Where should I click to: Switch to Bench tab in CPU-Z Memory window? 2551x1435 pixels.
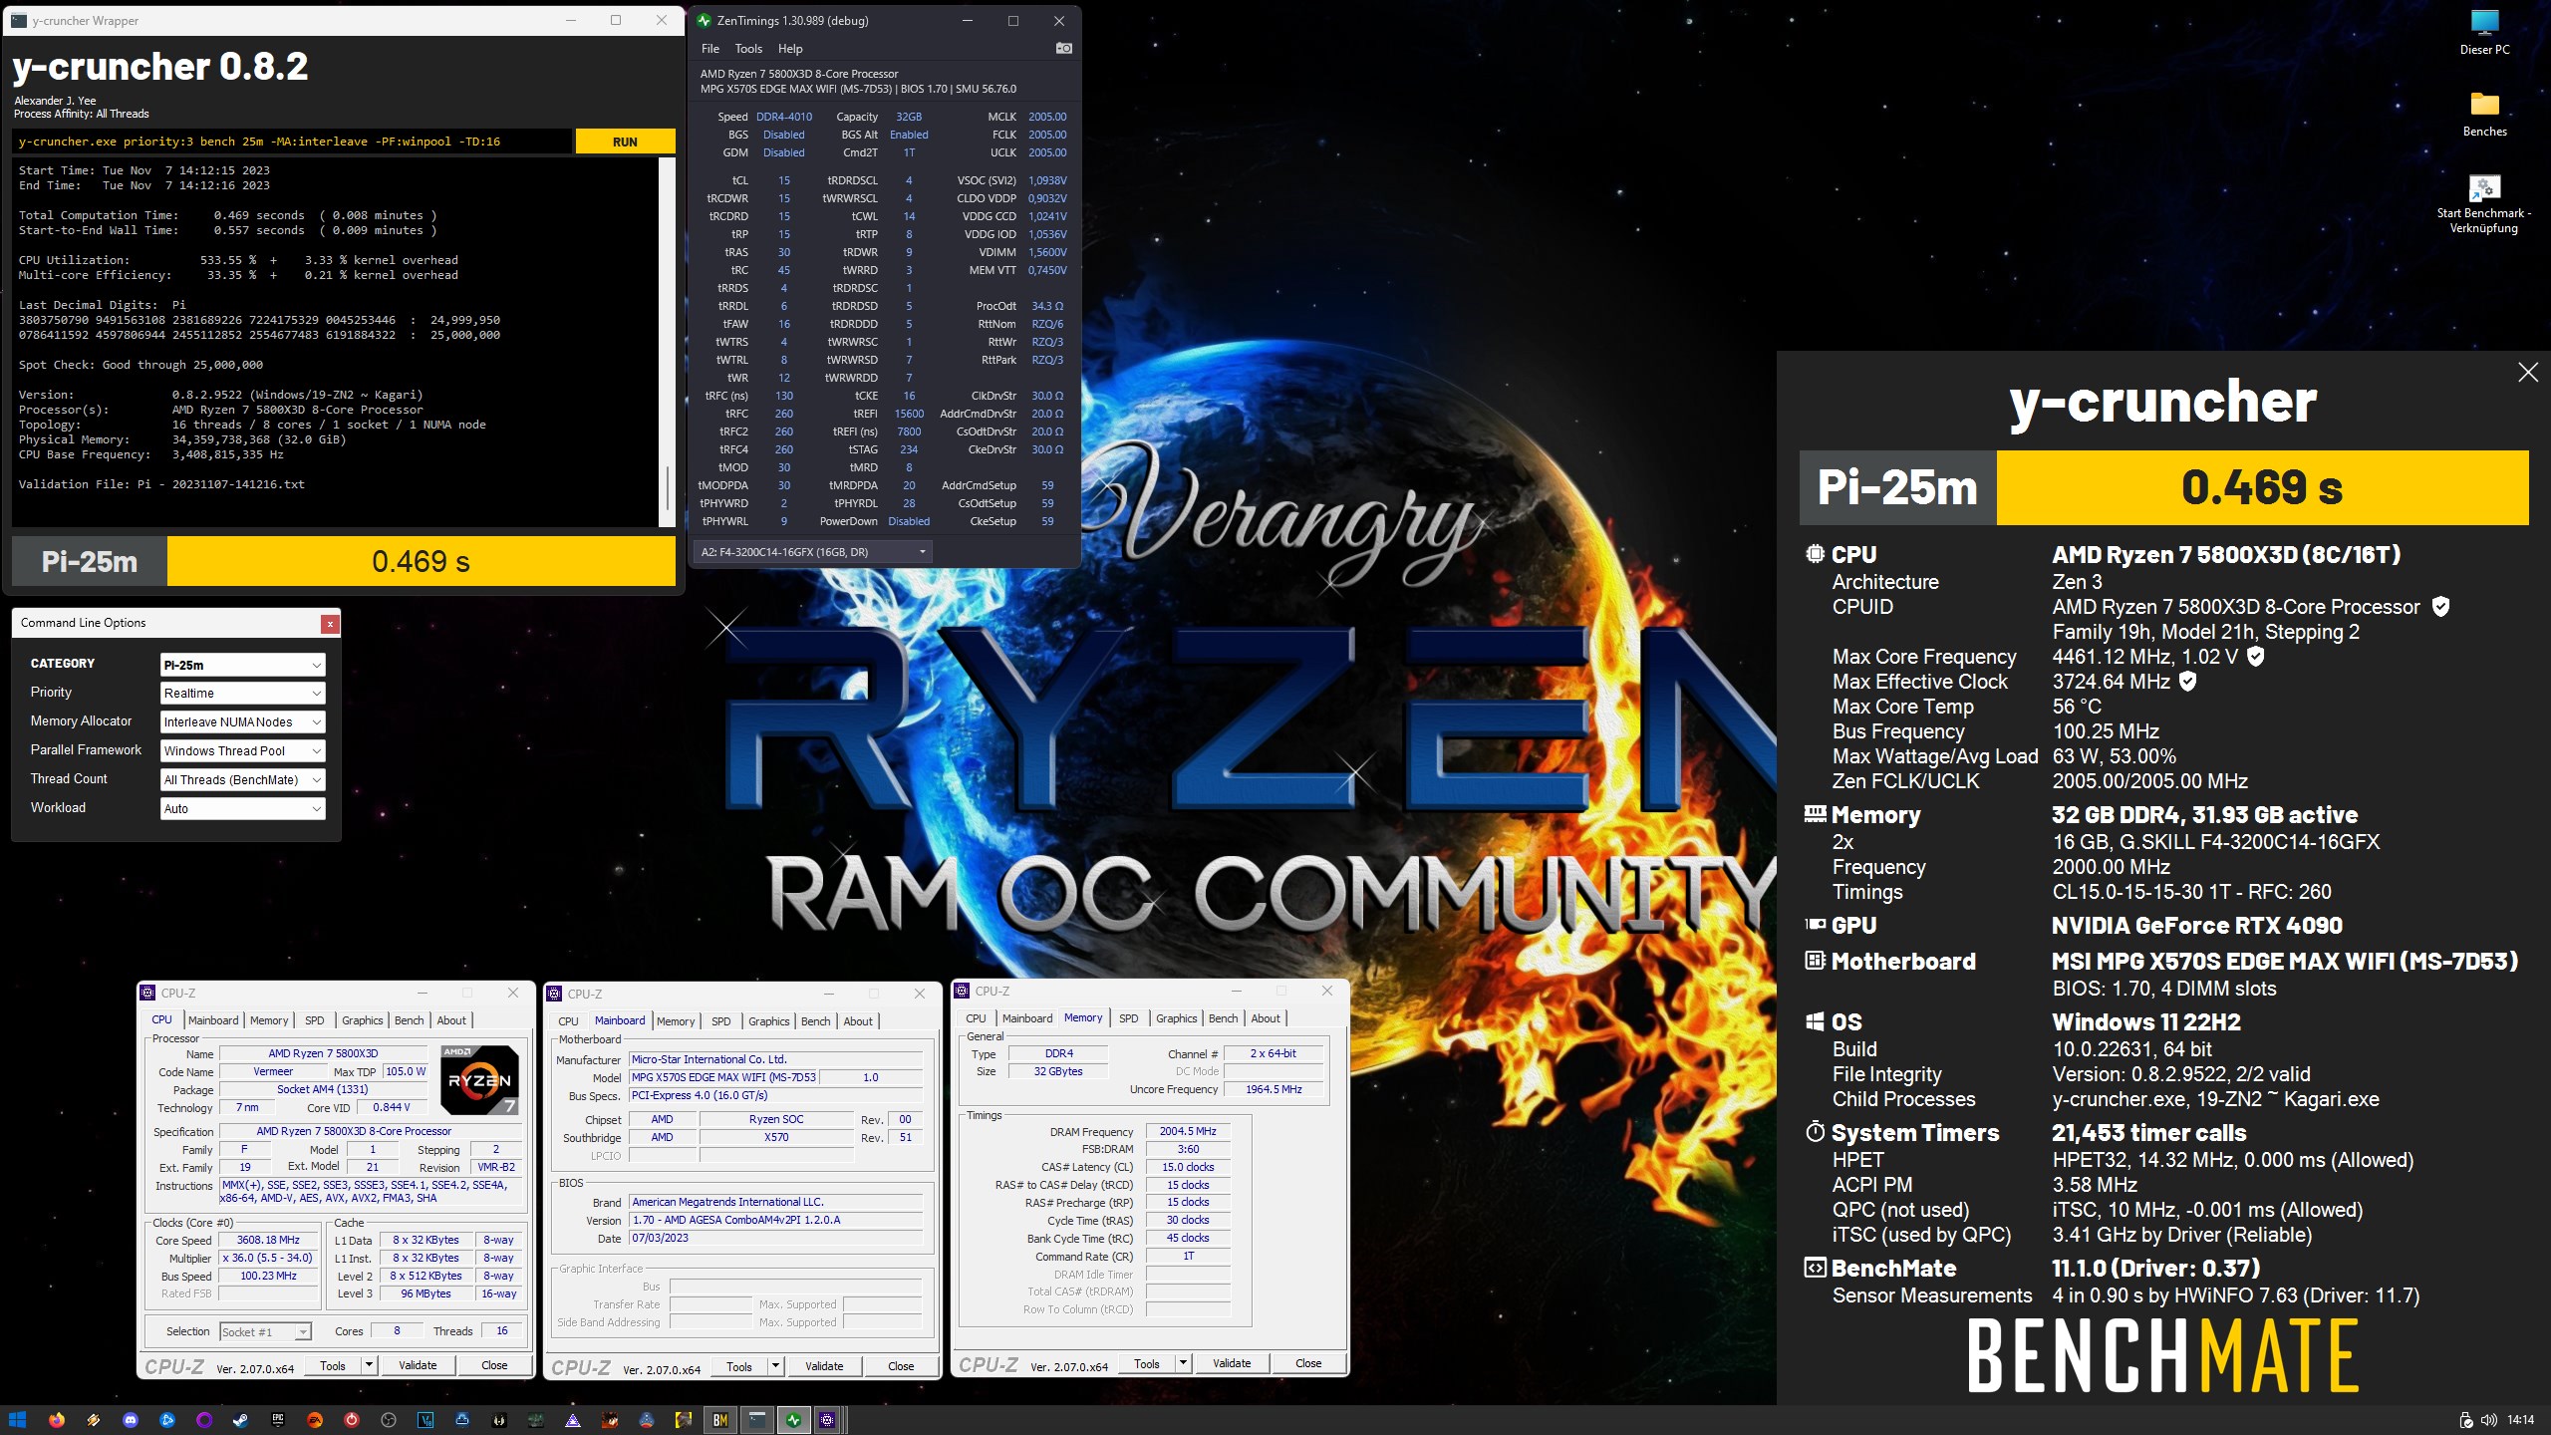coord(1223,1018)
